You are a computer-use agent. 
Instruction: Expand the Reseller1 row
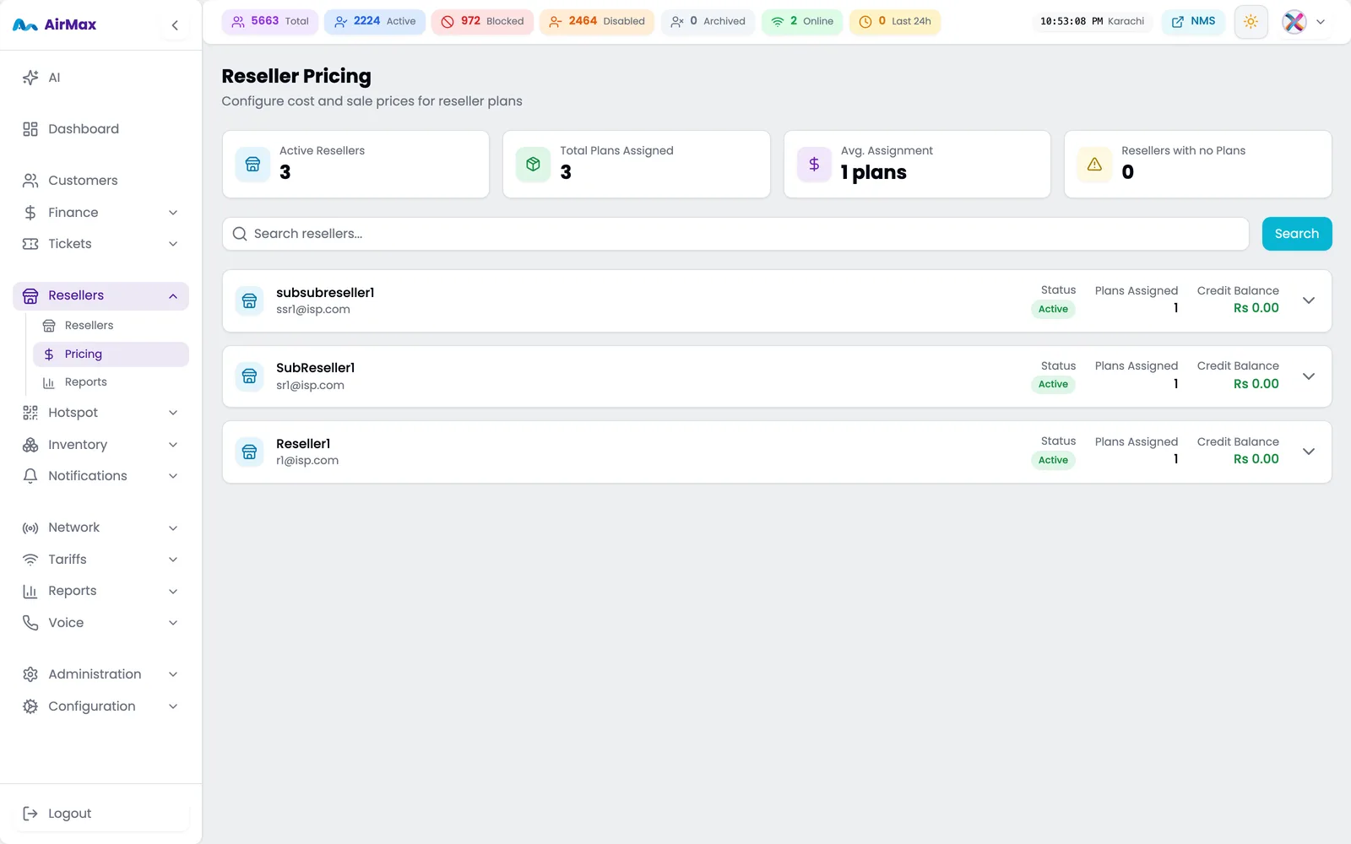click(x=1309, y=452)
